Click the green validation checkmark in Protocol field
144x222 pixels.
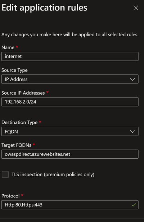pyautogui.click(x=134, y=205)
